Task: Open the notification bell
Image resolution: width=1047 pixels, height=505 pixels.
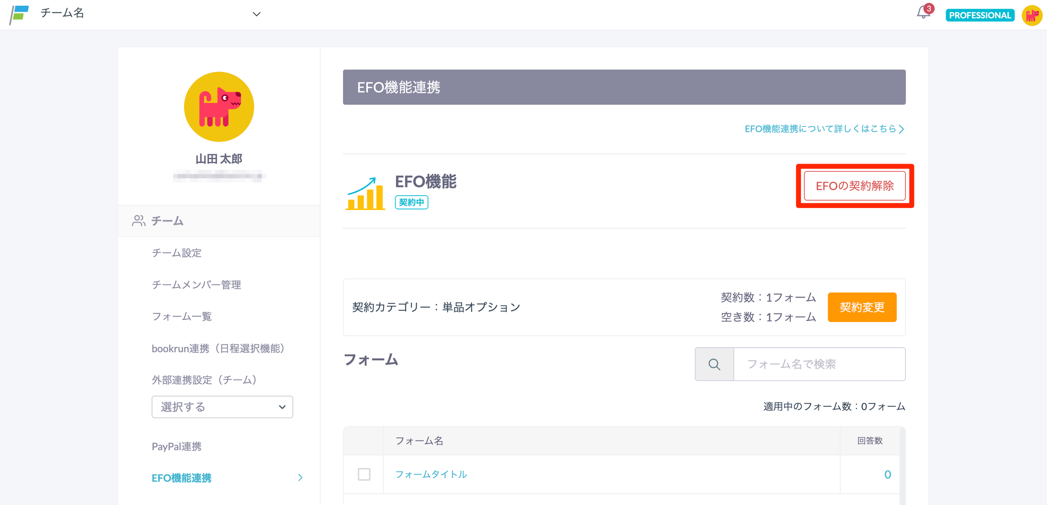Action: coord(923,13)
